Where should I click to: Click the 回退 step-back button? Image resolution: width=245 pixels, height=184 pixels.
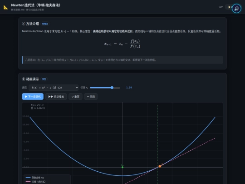pyautogui.click(x=91, y=96)
